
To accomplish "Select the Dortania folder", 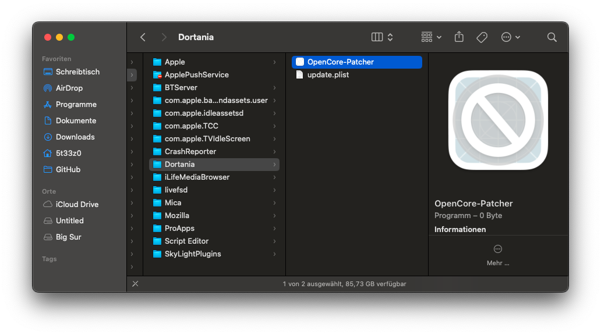I will pyautogui.click(x=214, y=165).
